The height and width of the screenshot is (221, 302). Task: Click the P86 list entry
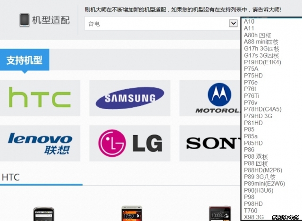point(249,150)
